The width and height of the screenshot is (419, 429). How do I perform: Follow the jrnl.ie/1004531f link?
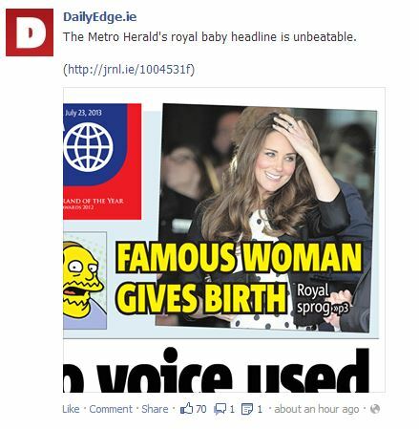[x=129, y=69]
